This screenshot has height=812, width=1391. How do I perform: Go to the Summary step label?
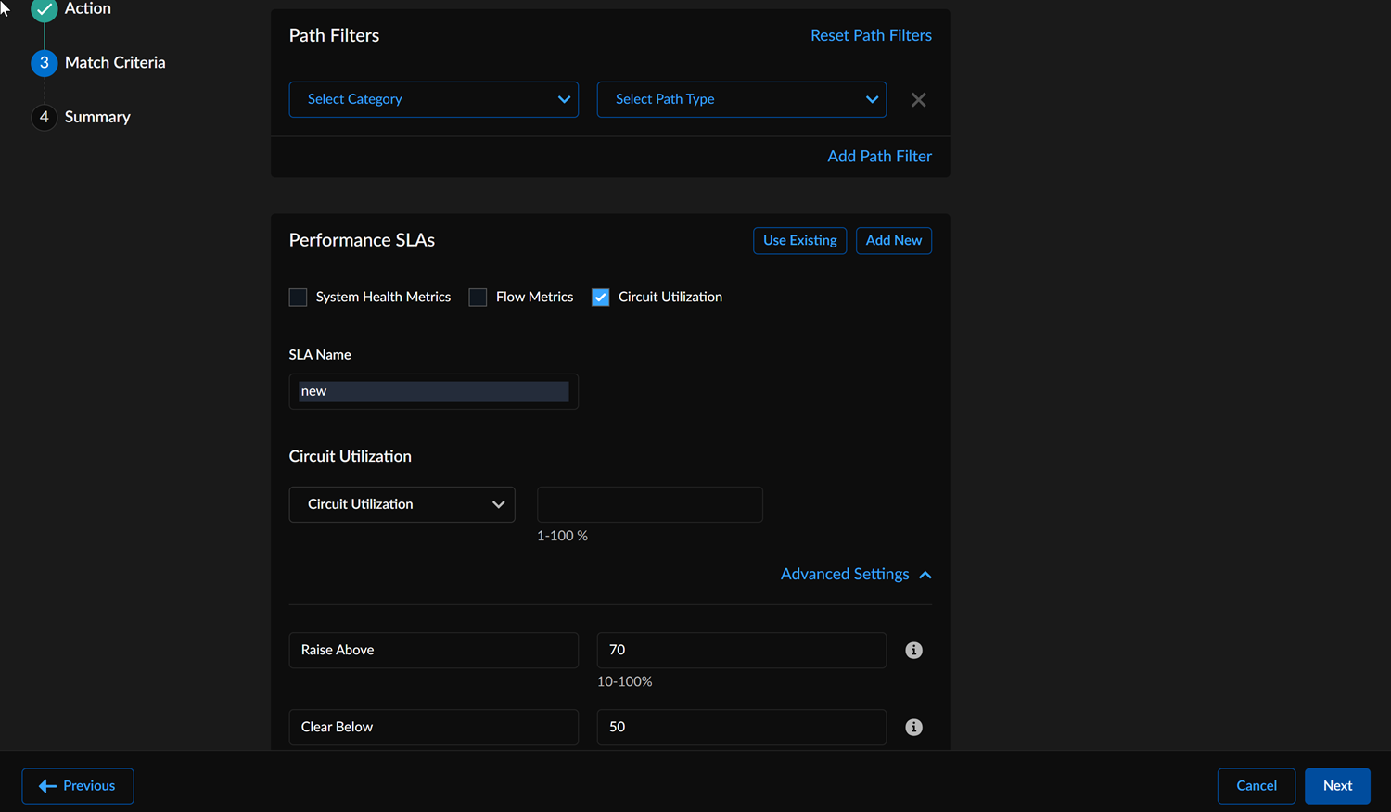pyautogui.click(x=97, y=118)
